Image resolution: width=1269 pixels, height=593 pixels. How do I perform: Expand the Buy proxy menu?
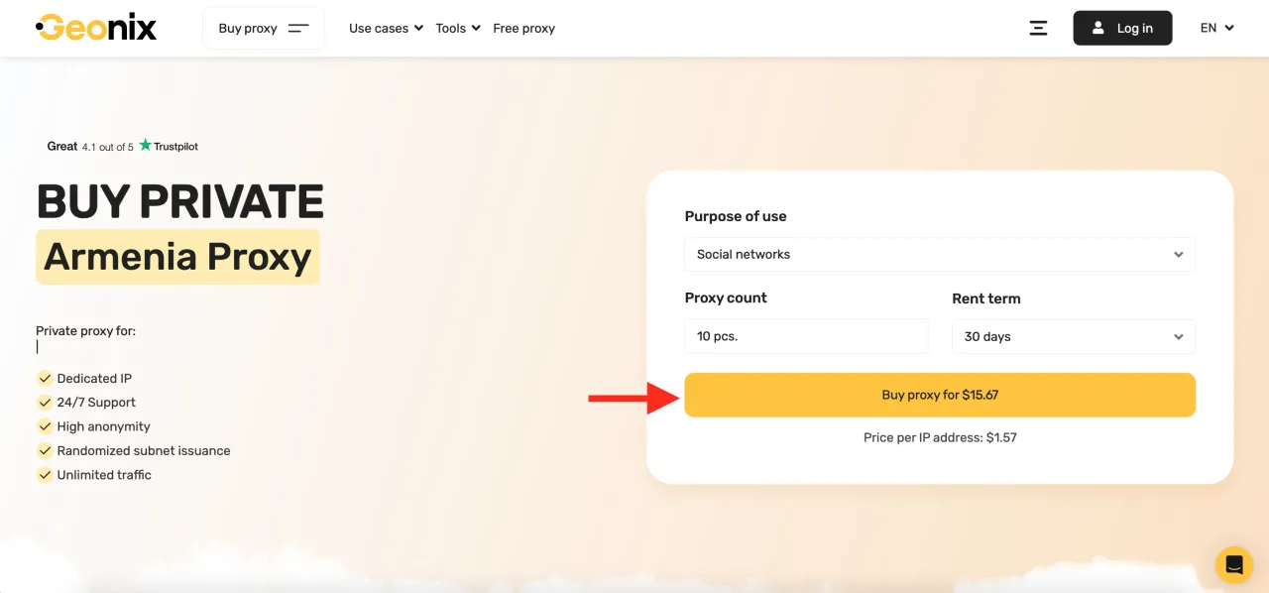pyautogui.click(x=263, y=28)
